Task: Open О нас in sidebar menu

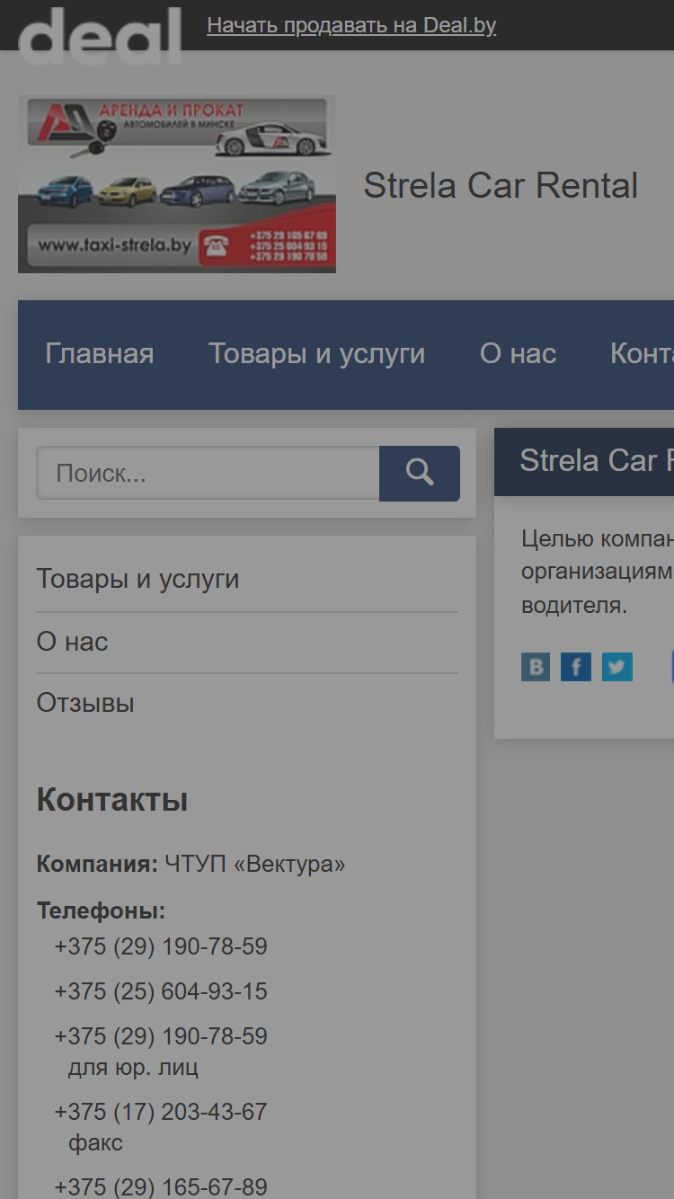Action: coord(72,642)
